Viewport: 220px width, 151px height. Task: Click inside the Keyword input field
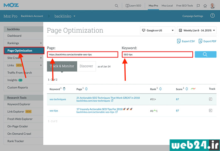157,55
